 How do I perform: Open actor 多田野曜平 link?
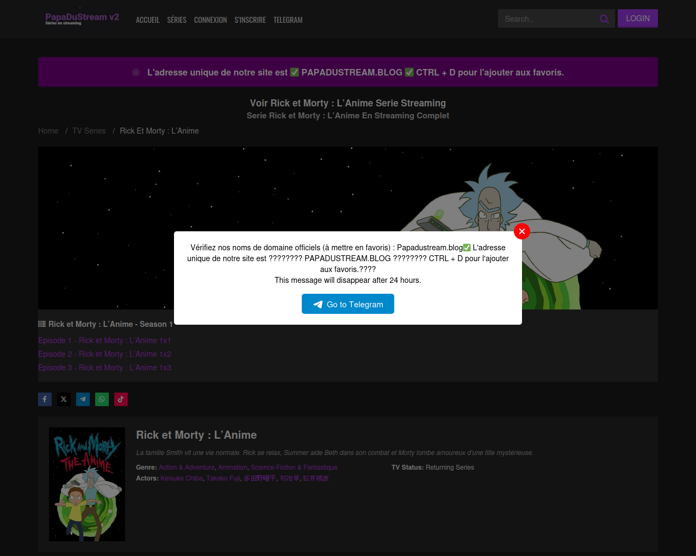pyautogui.click(x=260, y=478)
